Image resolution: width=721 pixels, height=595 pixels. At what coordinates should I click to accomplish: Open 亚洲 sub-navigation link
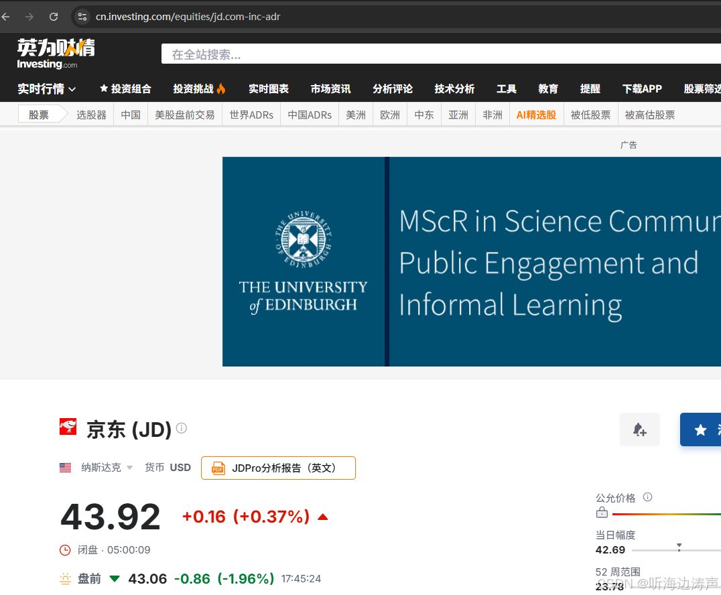[x=458, y=115]
